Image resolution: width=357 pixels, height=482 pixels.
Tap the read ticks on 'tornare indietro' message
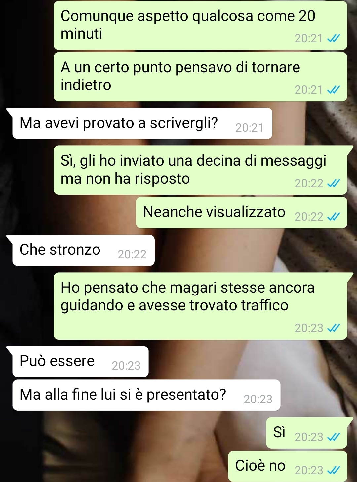coord(333,90)
